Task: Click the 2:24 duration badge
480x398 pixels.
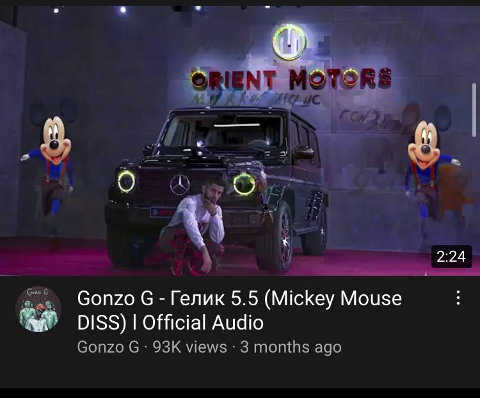Action: pyautogui.click(x=452, y=256)
